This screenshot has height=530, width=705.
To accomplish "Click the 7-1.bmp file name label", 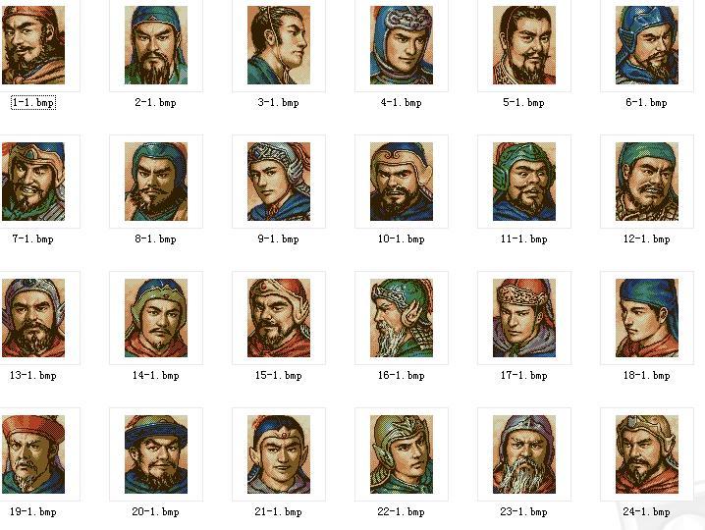I will coord(32,238).
